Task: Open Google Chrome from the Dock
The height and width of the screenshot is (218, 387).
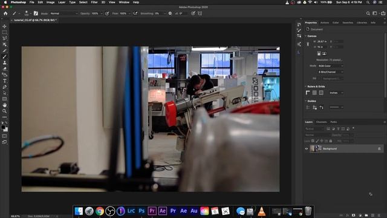Action: click(100, 211)
